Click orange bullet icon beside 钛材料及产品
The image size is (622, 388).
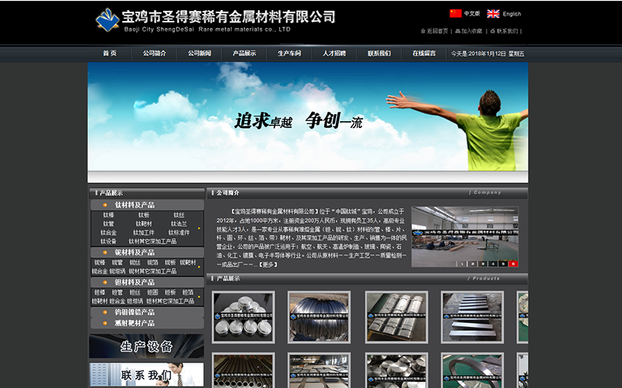tap(105, 205)
